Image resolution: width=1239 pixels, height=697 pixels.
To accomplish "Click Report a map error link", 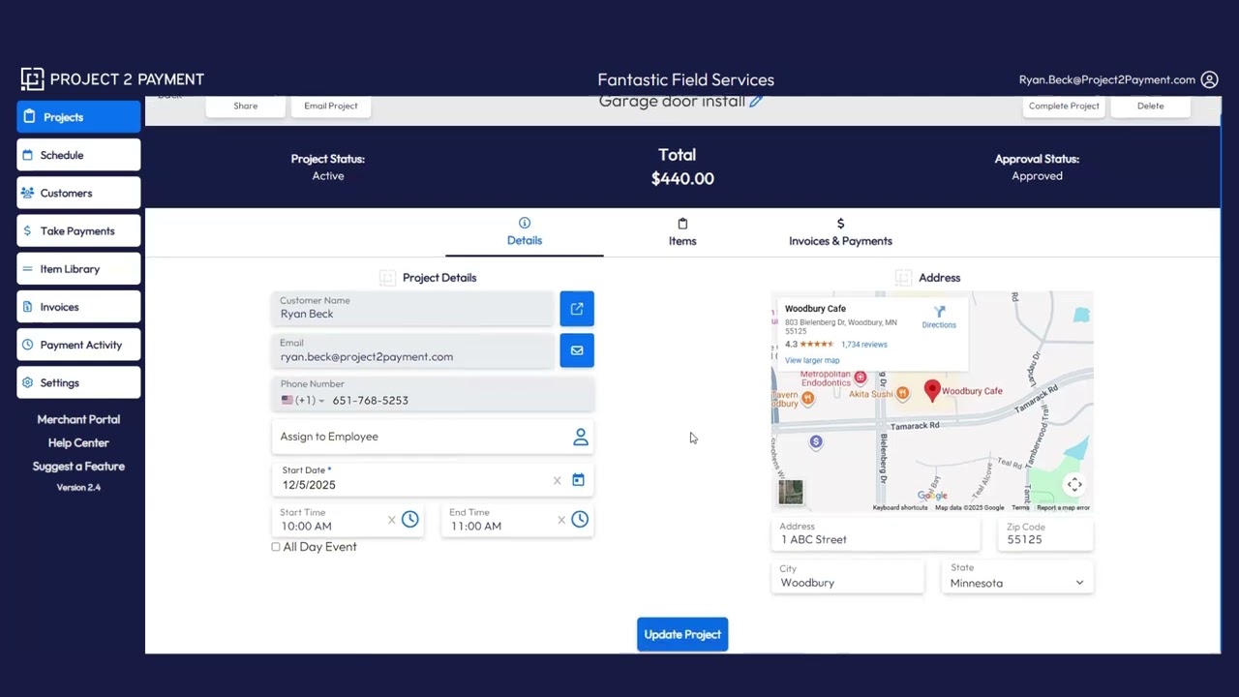I will click(x=1063, y=507).
